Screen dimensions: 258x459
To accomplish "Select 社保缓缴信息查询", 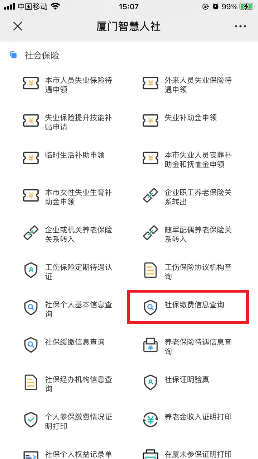I will pos(75,342).
